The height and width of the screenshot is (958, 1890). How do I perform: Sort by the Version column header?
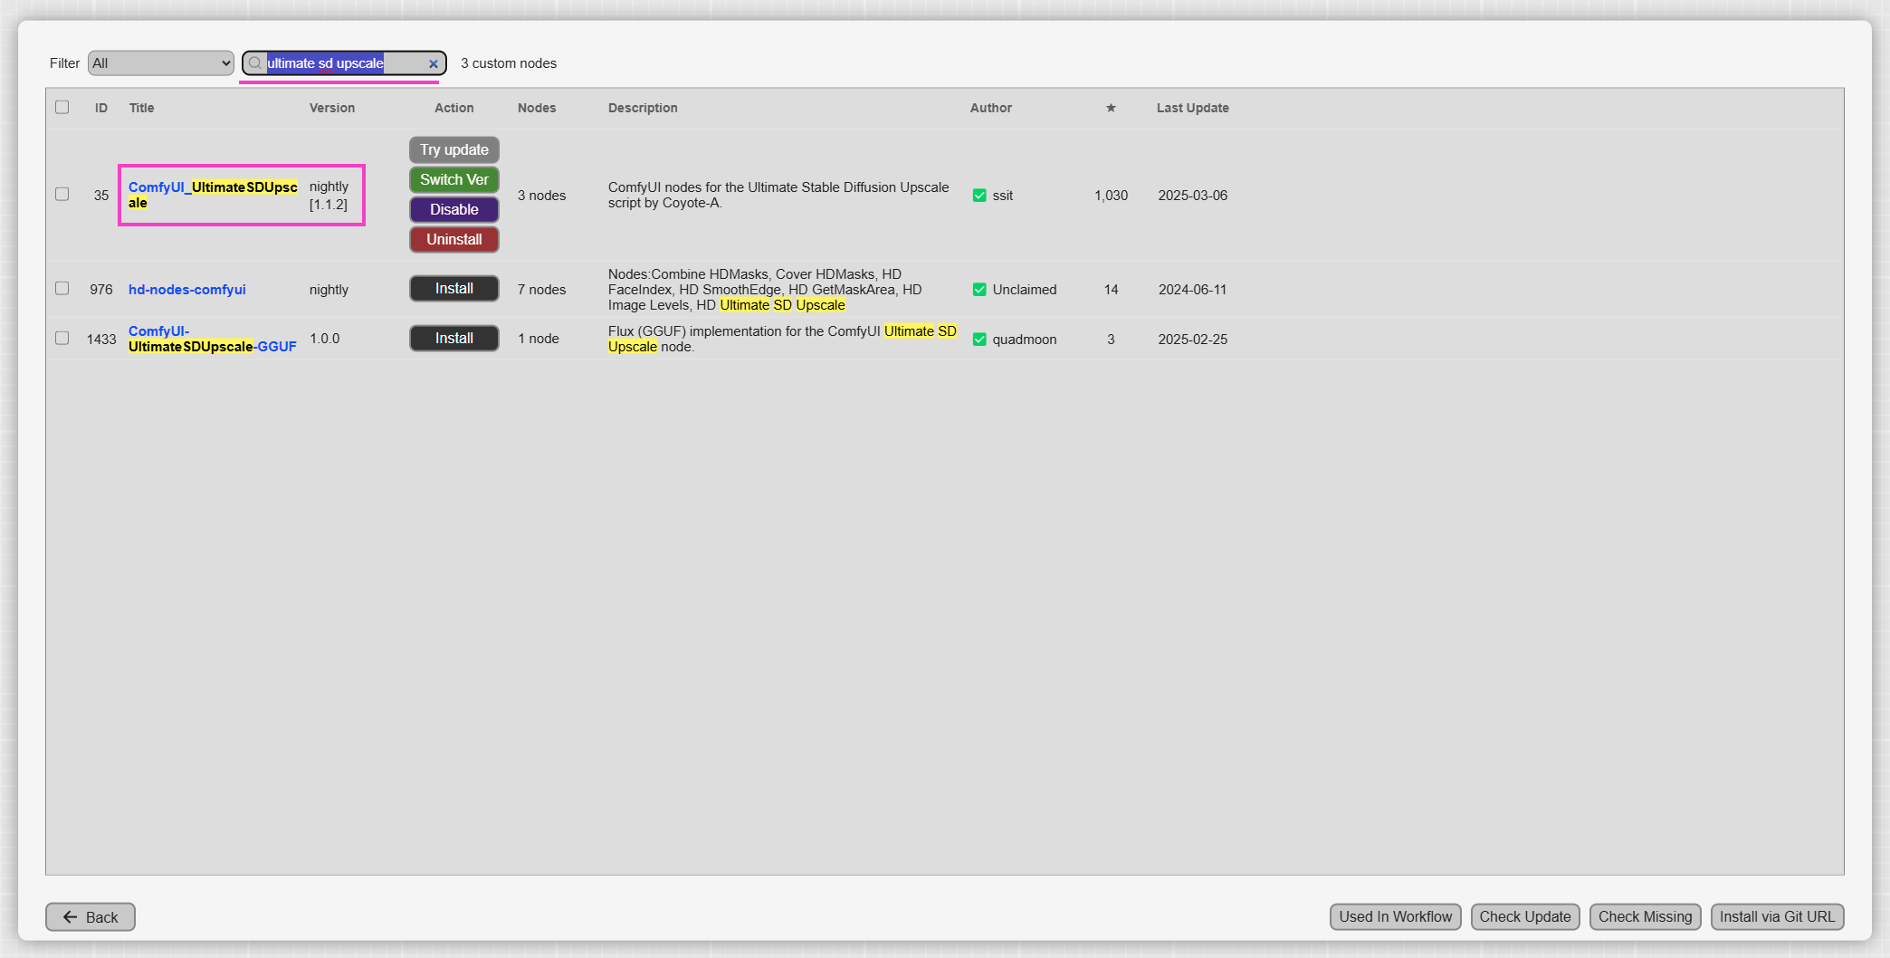point(332,108)
